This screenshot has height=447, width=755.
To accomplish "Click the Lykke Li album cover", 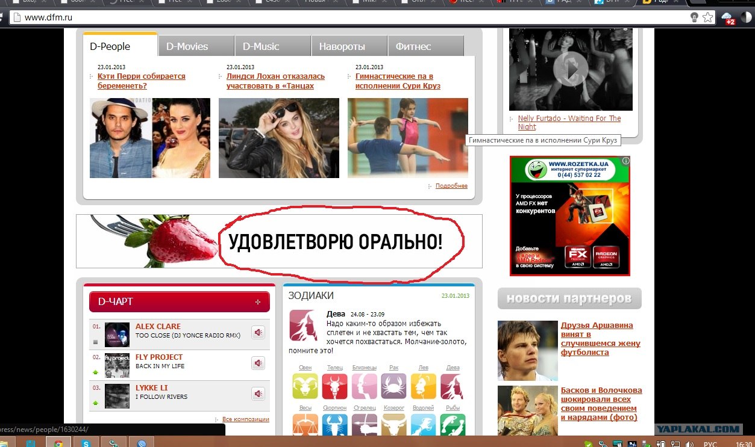I will pos(117,396).
